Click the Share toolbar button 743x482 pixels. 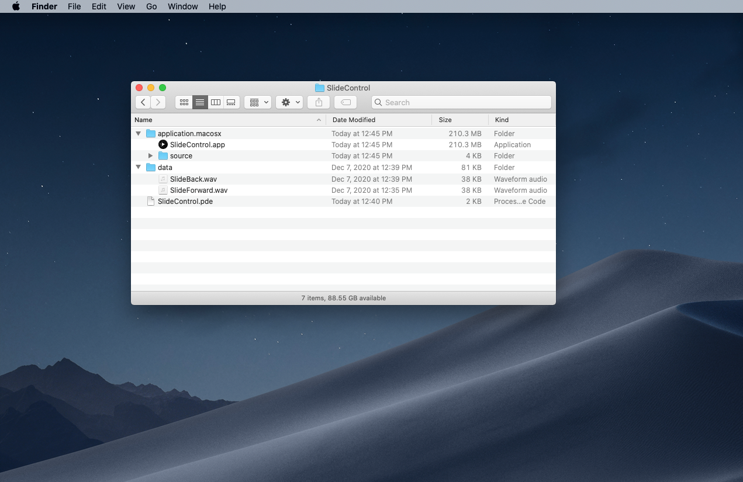(319, 102)
